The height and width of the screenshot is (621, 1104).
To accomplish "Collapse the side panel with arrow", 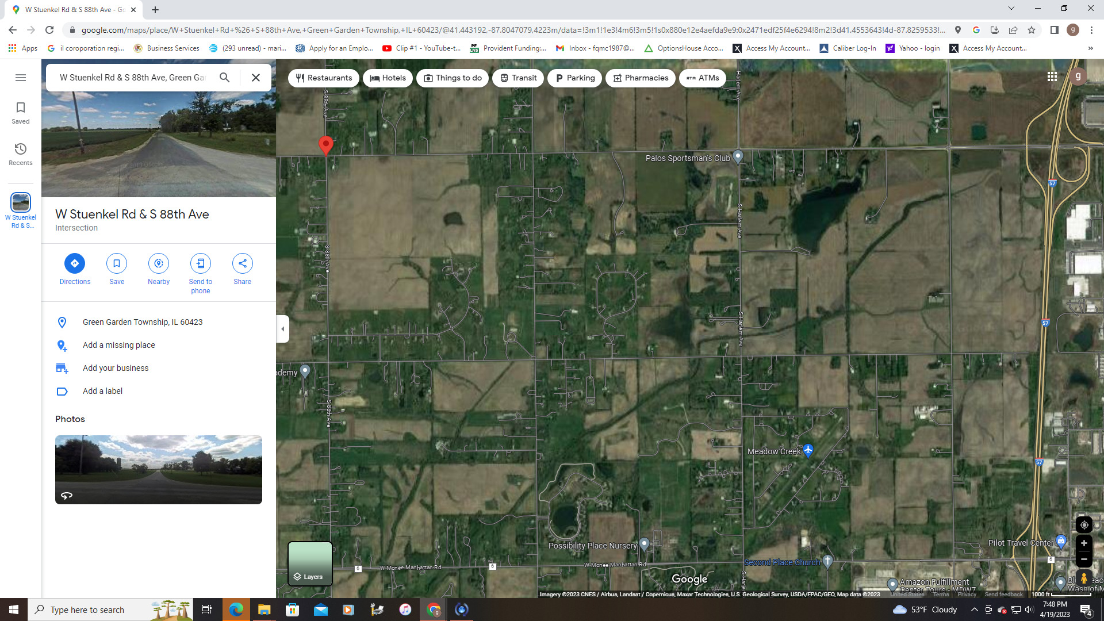I will click(x=282, y=329).
